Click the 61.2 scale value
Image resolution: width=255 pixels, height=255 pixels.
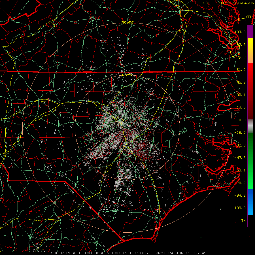click(241, 70)
